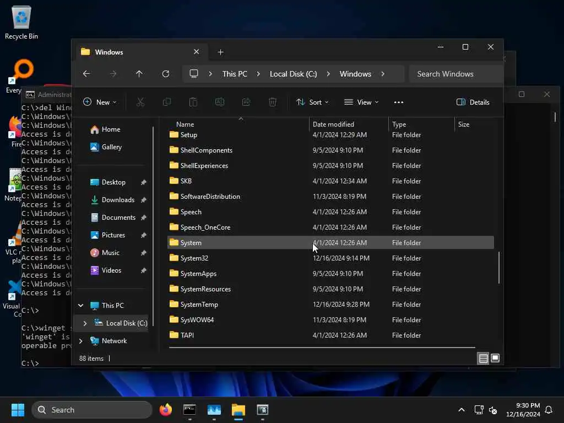Select the Speech_OneCore folder

click(x=330, y=227)
